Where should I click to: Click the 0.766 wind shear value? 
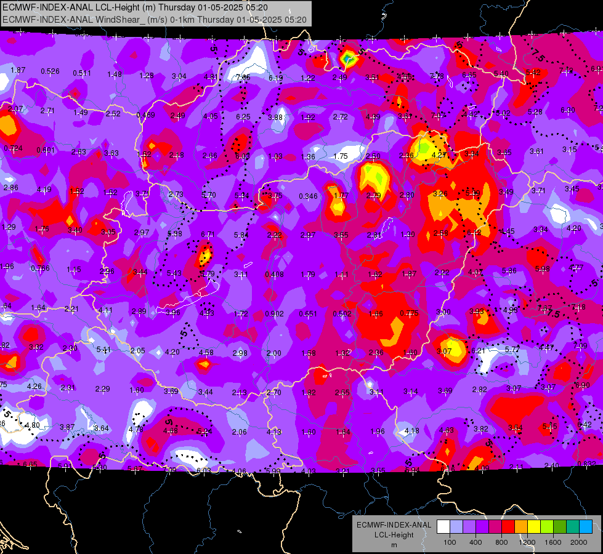tap(40, 268)
